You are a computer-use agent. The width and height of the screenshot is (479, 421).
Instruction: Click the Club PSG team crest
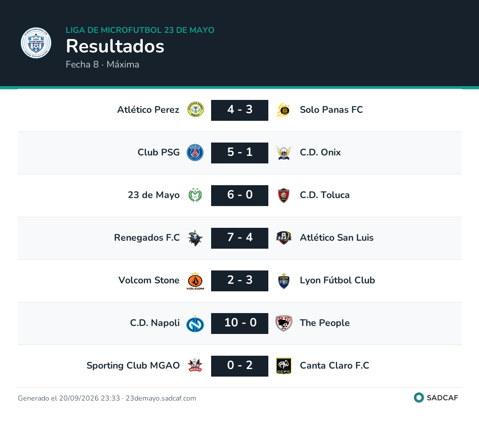pyautogui.click(x=195, y=152)
